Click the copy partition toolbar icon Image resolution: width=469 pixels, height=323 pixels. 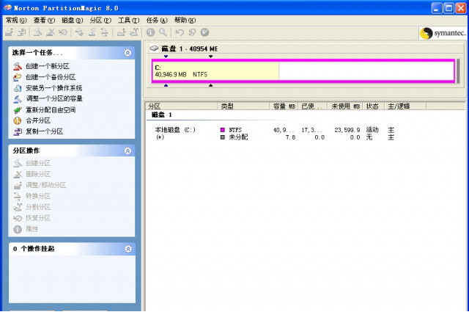(x=21, y=32)
